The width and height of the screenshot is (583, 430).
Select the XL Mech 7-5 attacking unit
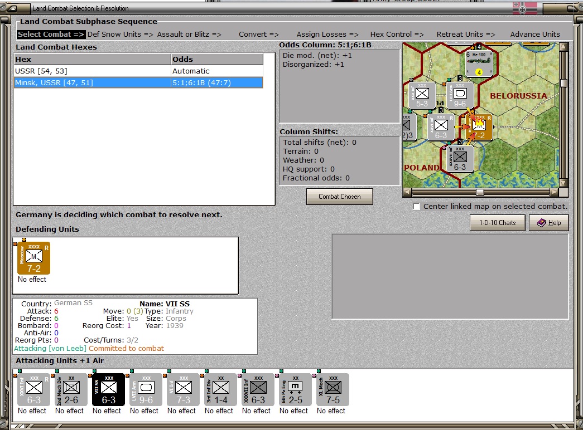coord(333,390)
